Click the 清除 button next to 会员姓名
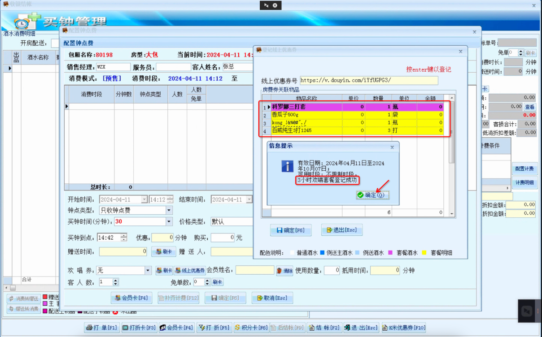 [285, 271]
